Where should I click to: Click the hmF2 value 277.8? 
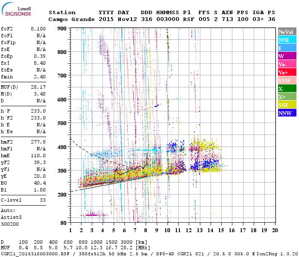tap(38, 142)
